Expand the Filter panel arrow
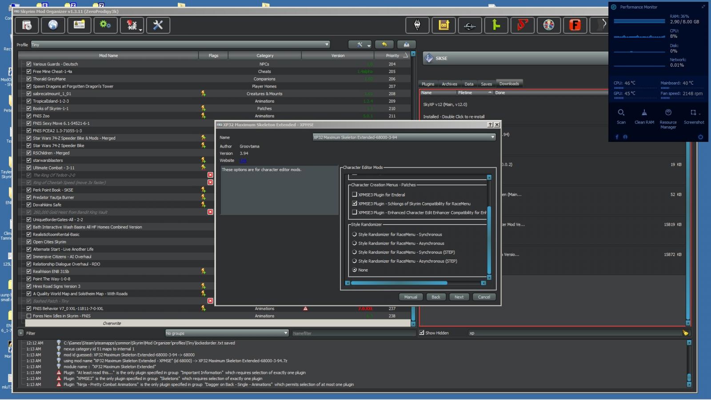711x400 pixels. coord(21,333)
